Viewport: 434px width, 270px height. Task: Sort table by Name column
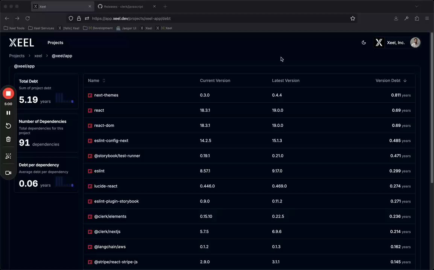point(97,81)
